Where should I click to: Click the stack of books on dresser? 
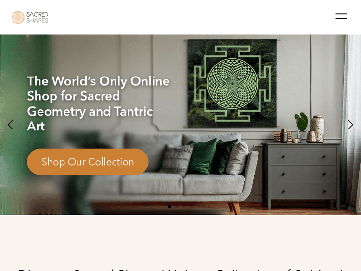click(282, 136)
